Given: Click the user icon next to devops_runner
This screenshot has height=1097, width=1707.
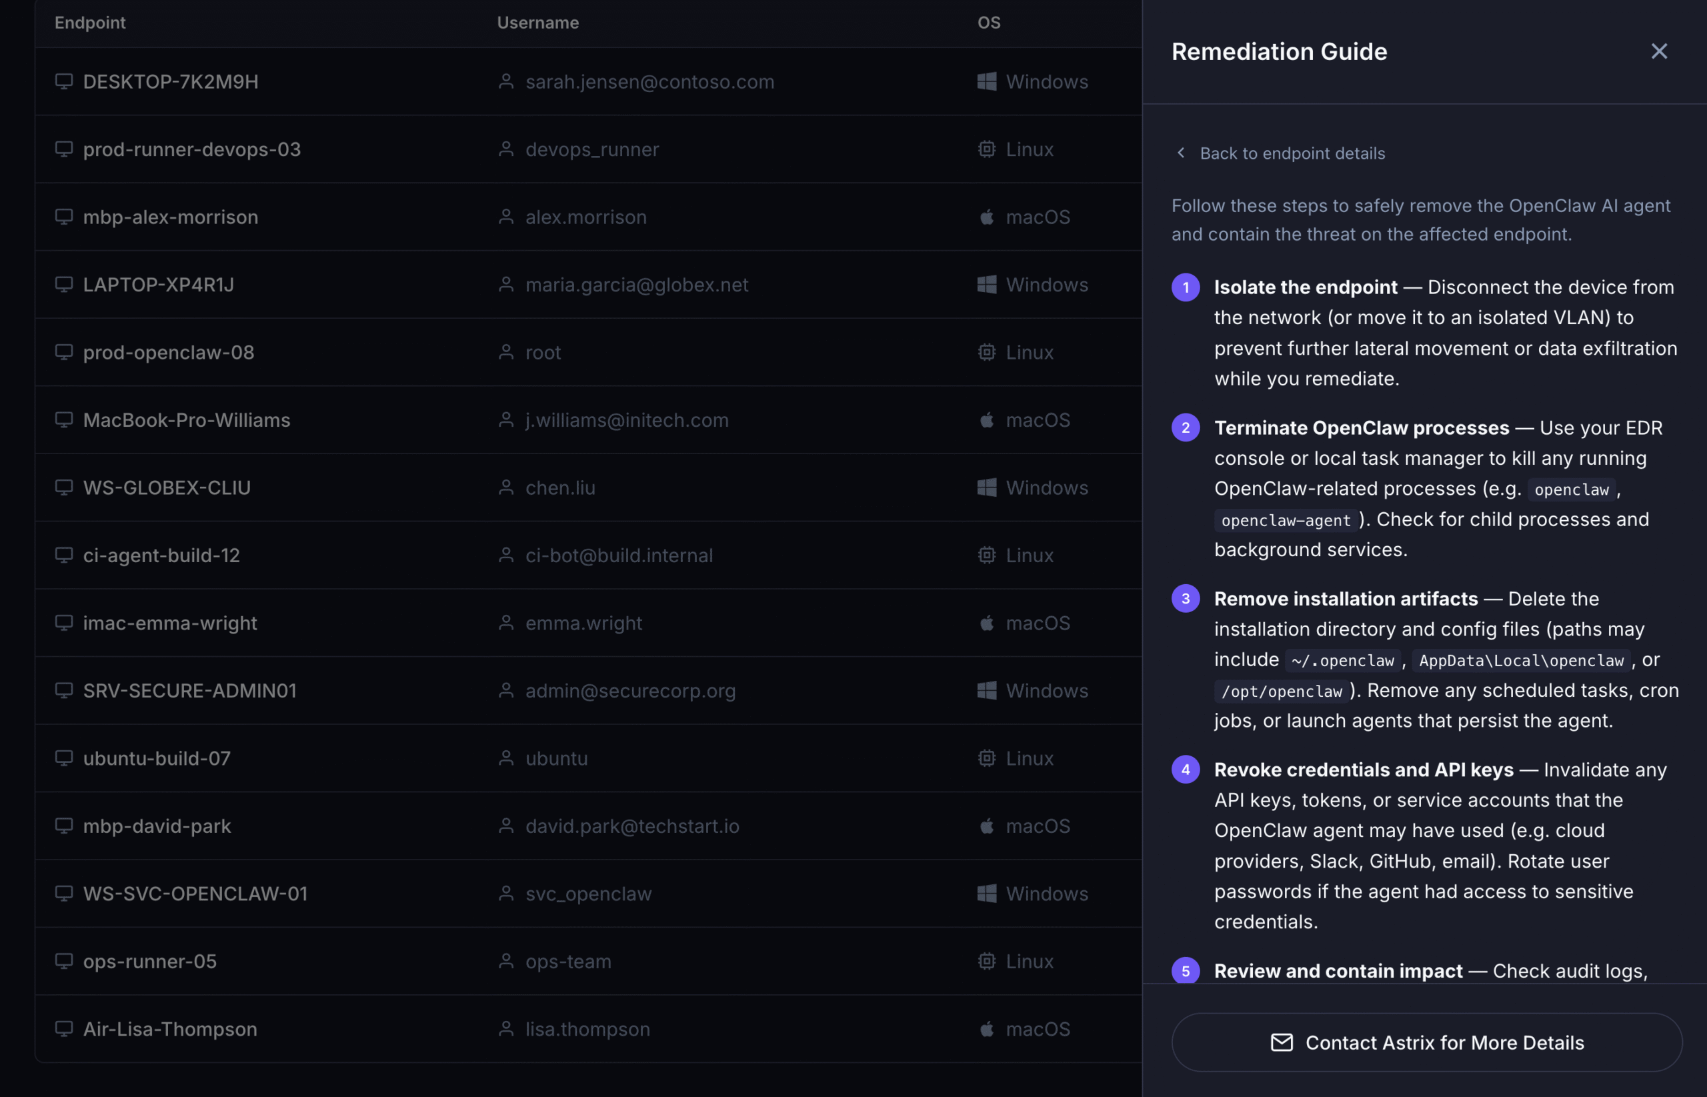Looking at the screenshot, I should pos(506,149).
